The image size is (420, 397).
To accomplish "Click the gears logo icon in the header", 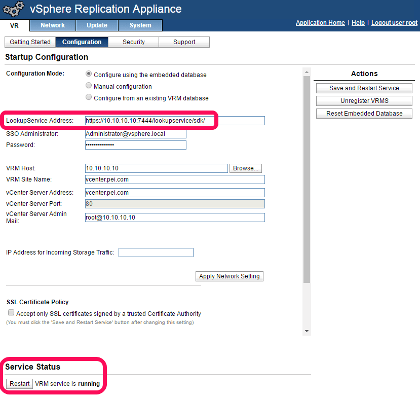I will point(13,9).
